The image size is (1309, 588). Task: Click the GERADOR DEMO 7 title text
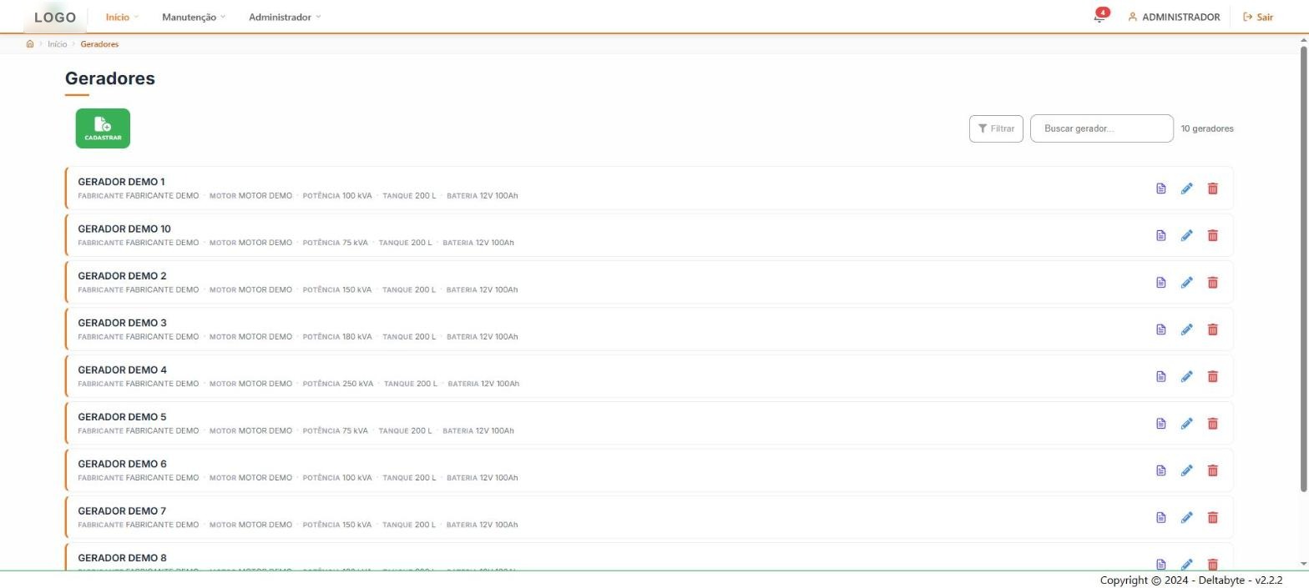click(x=122, y=510)
